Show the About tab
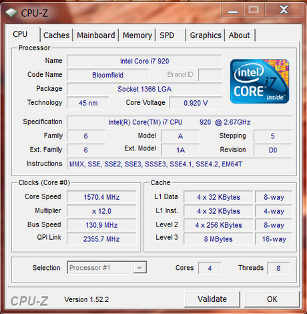 [240, 35]
